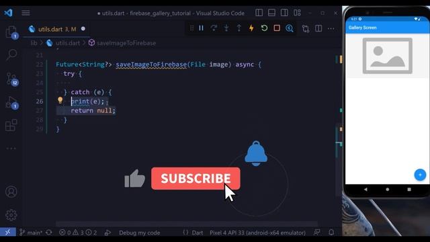Click Step Into in debug toolbar
Screen dimensions: 430x242
[x=226, y=28]
